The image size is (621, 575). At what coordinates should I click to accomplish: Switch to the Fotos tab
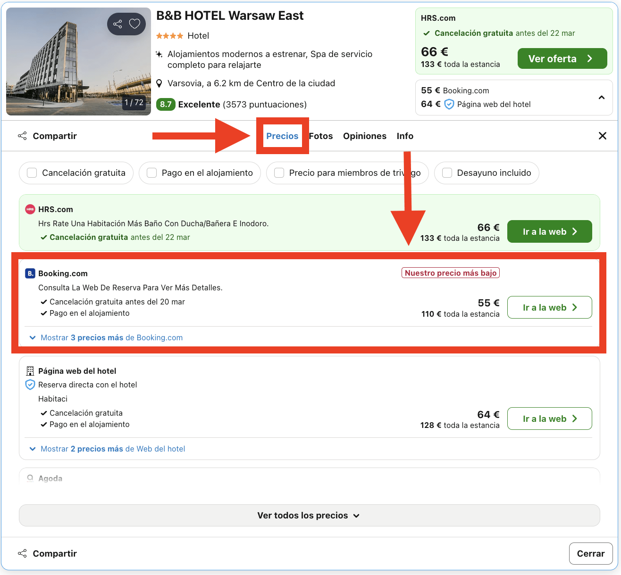321,136
